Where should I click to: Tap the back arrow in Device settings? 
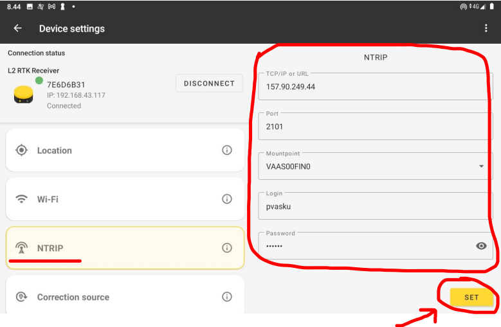(x=17, y=28)
